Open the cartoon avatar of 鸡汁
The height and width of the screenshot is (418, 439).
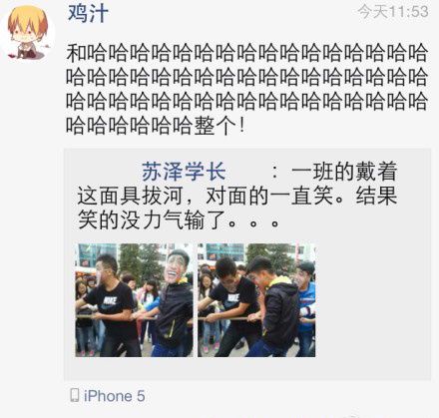pyautogui.click(x=28, y=33)
